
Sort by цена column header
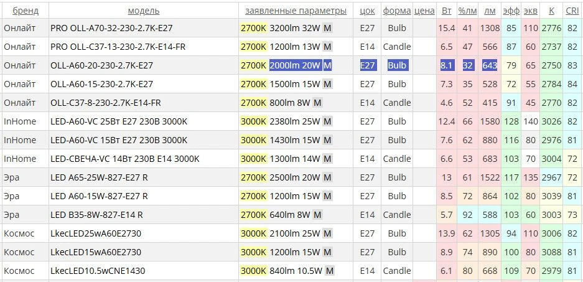[x=424, y=11]
